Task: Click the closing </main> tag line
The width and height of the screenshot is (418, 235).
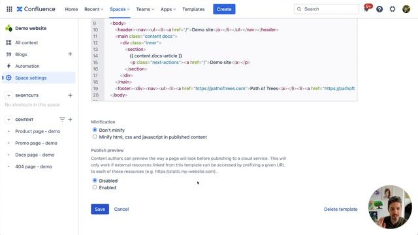Action: click(x=123, y=82)
